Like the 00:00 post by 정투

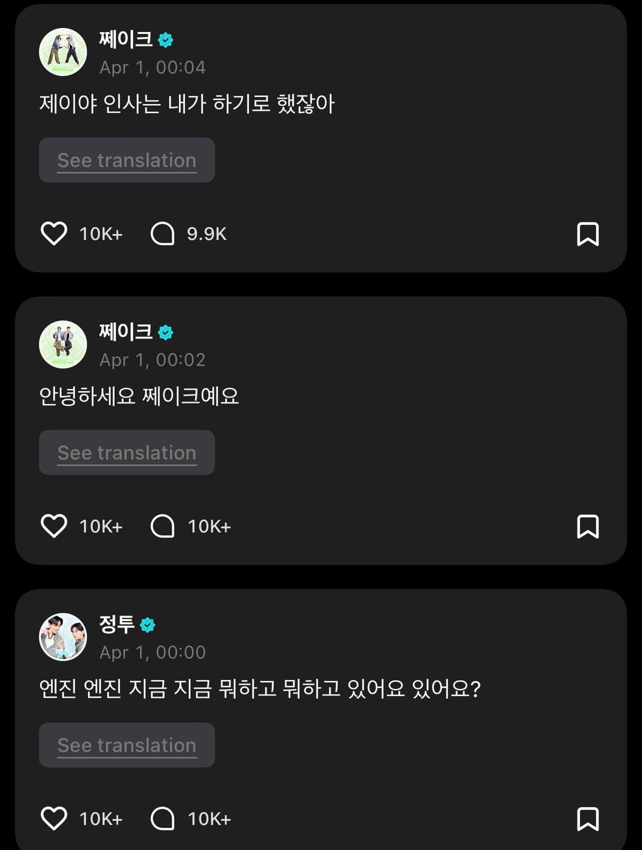click(x=53, y=818)
